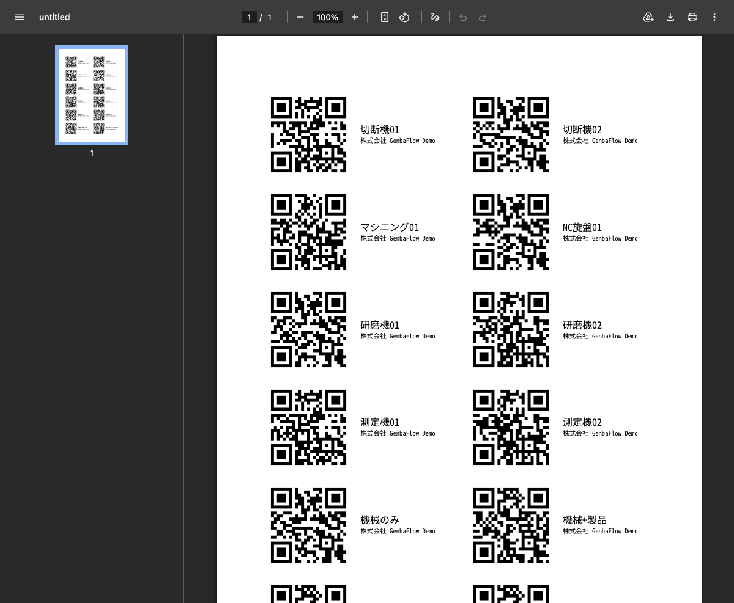
Task: Click the label text 切断機01
Action: [x=380, y=130]
